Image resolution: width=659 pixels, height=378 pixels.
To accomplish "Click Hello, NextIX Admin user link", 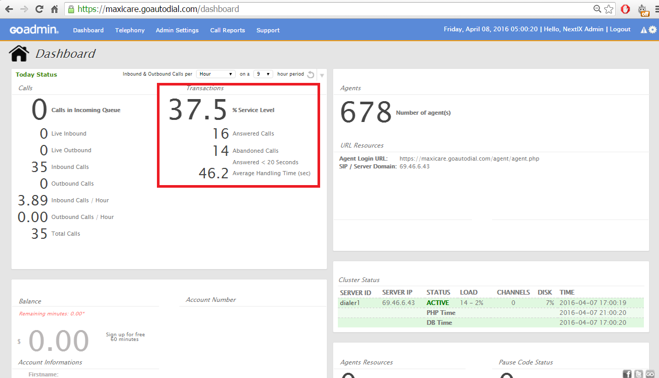I will tap(573, 29).
